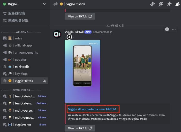Go to the rules channel
This screenshot has height=132, width=181.
pyautogui.click(x=25, y=38)
